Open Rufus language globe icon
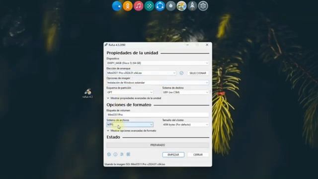 (109, 155)
